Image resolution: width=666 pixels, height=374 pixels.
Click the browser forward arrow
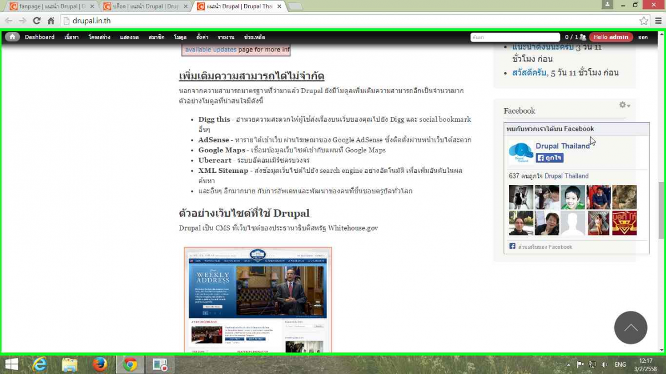(x=23, y=21)
